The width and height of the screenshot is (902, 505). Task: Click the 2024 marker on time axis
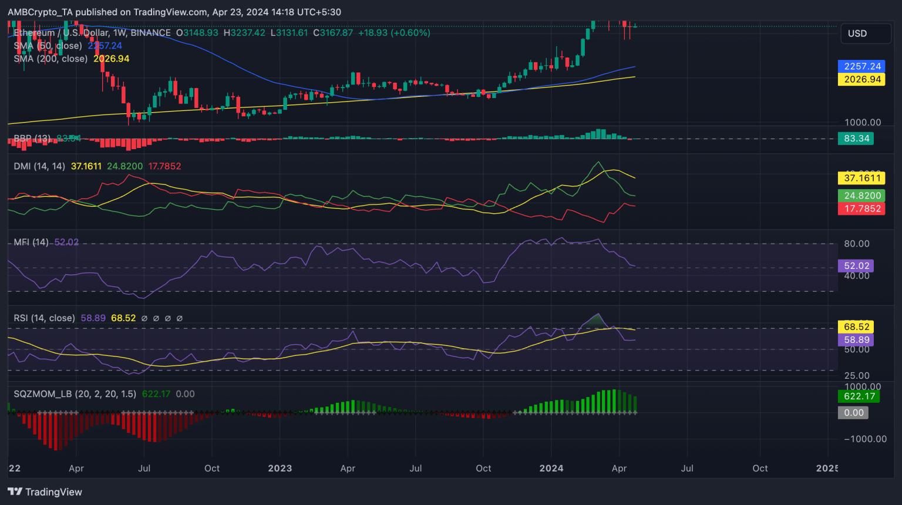tap(551, 468)
